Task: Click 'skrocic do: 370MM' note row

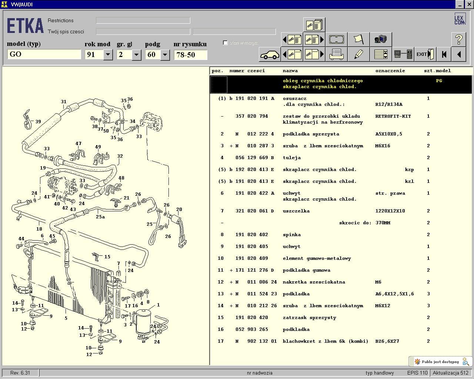Action: pyautogui.click(x=341, y=223)
